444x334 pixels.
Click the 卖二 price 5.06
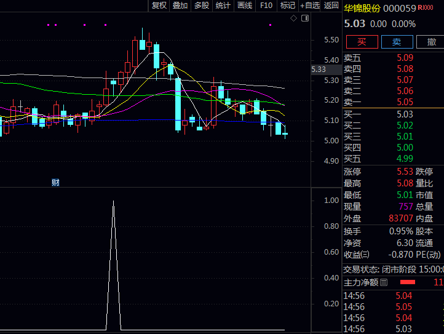(x=405, y=91)
